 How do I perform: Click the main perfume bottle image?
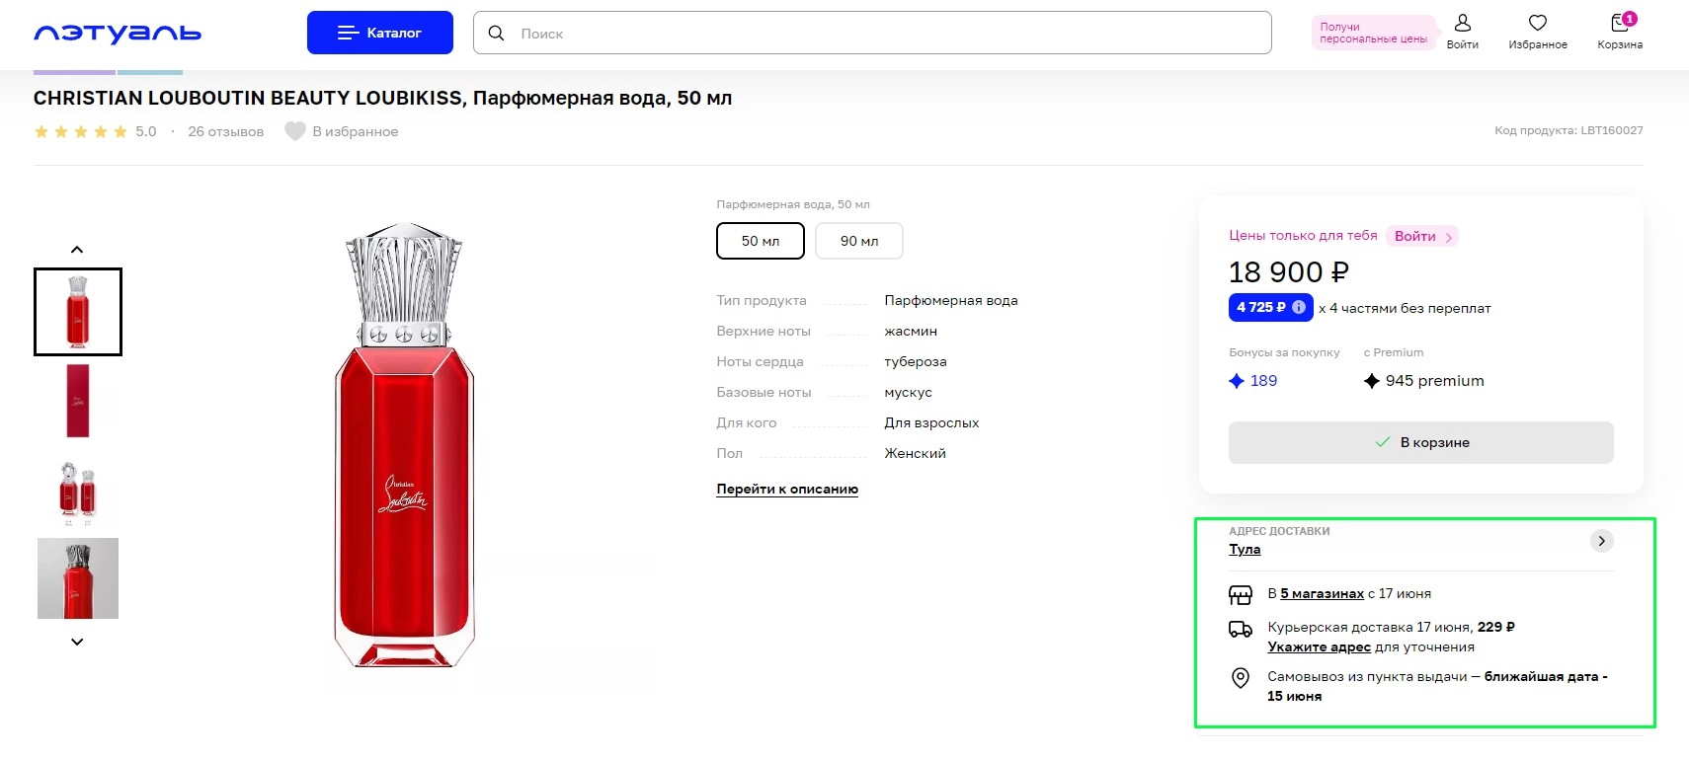click(405, 445)
